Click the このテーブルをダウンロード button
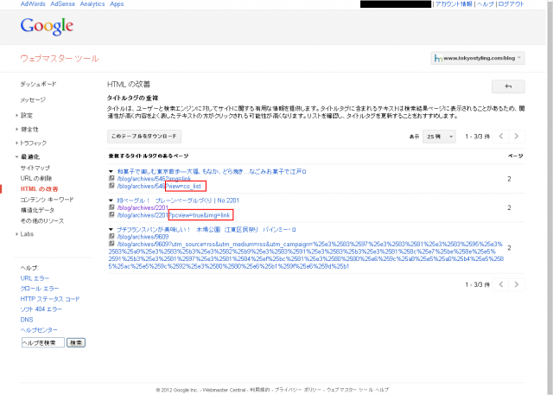Viewport: 553px width, 395px height. click(x=144, y=137)
